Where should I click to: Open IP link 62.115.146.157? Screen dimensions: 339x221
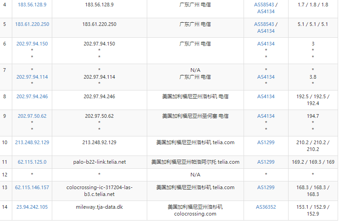[32, 187]
